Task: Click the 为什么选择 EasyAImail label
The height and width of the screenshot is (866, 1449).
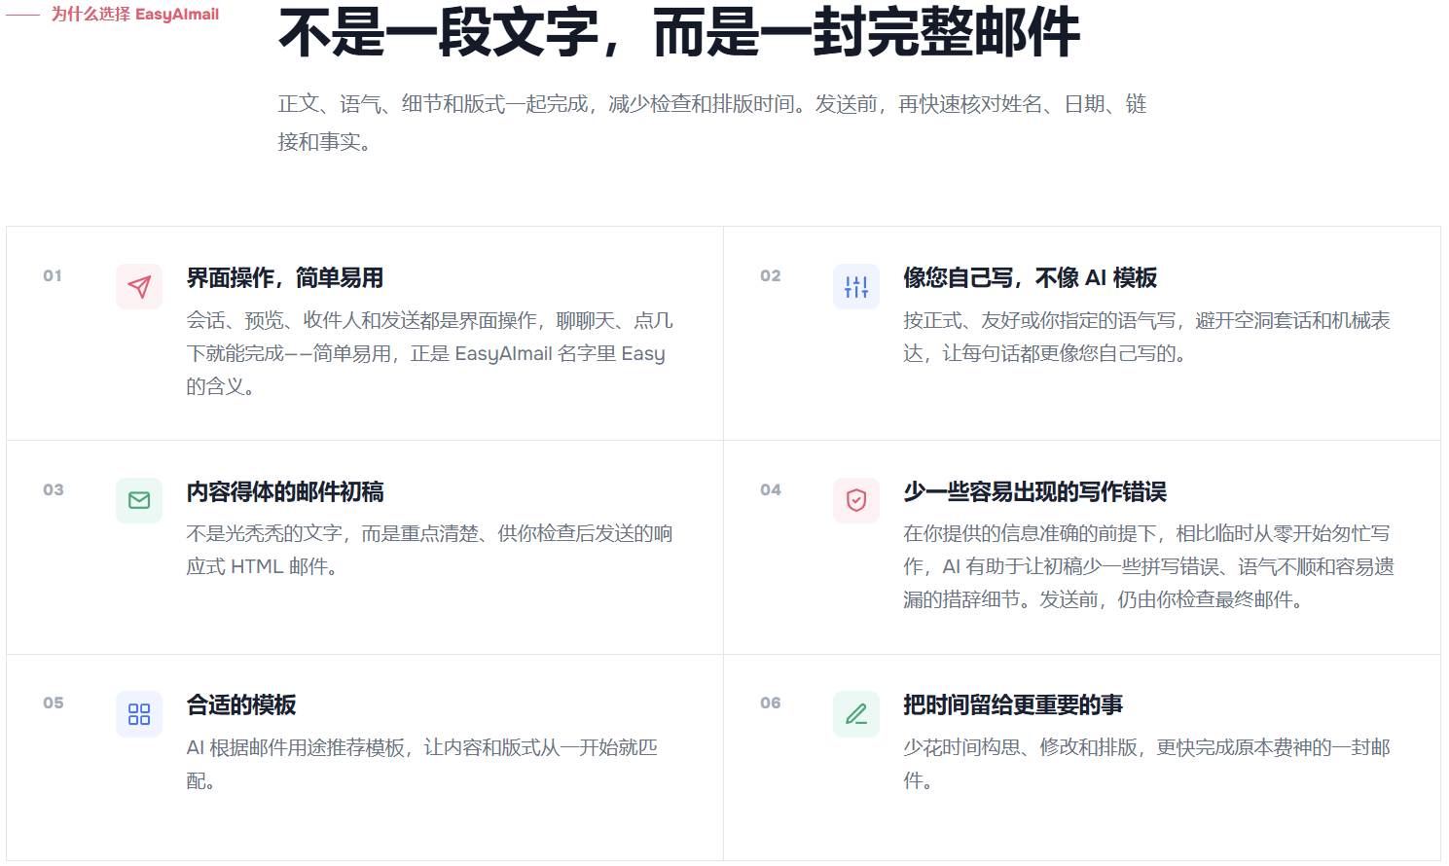Action: point(135,15)
